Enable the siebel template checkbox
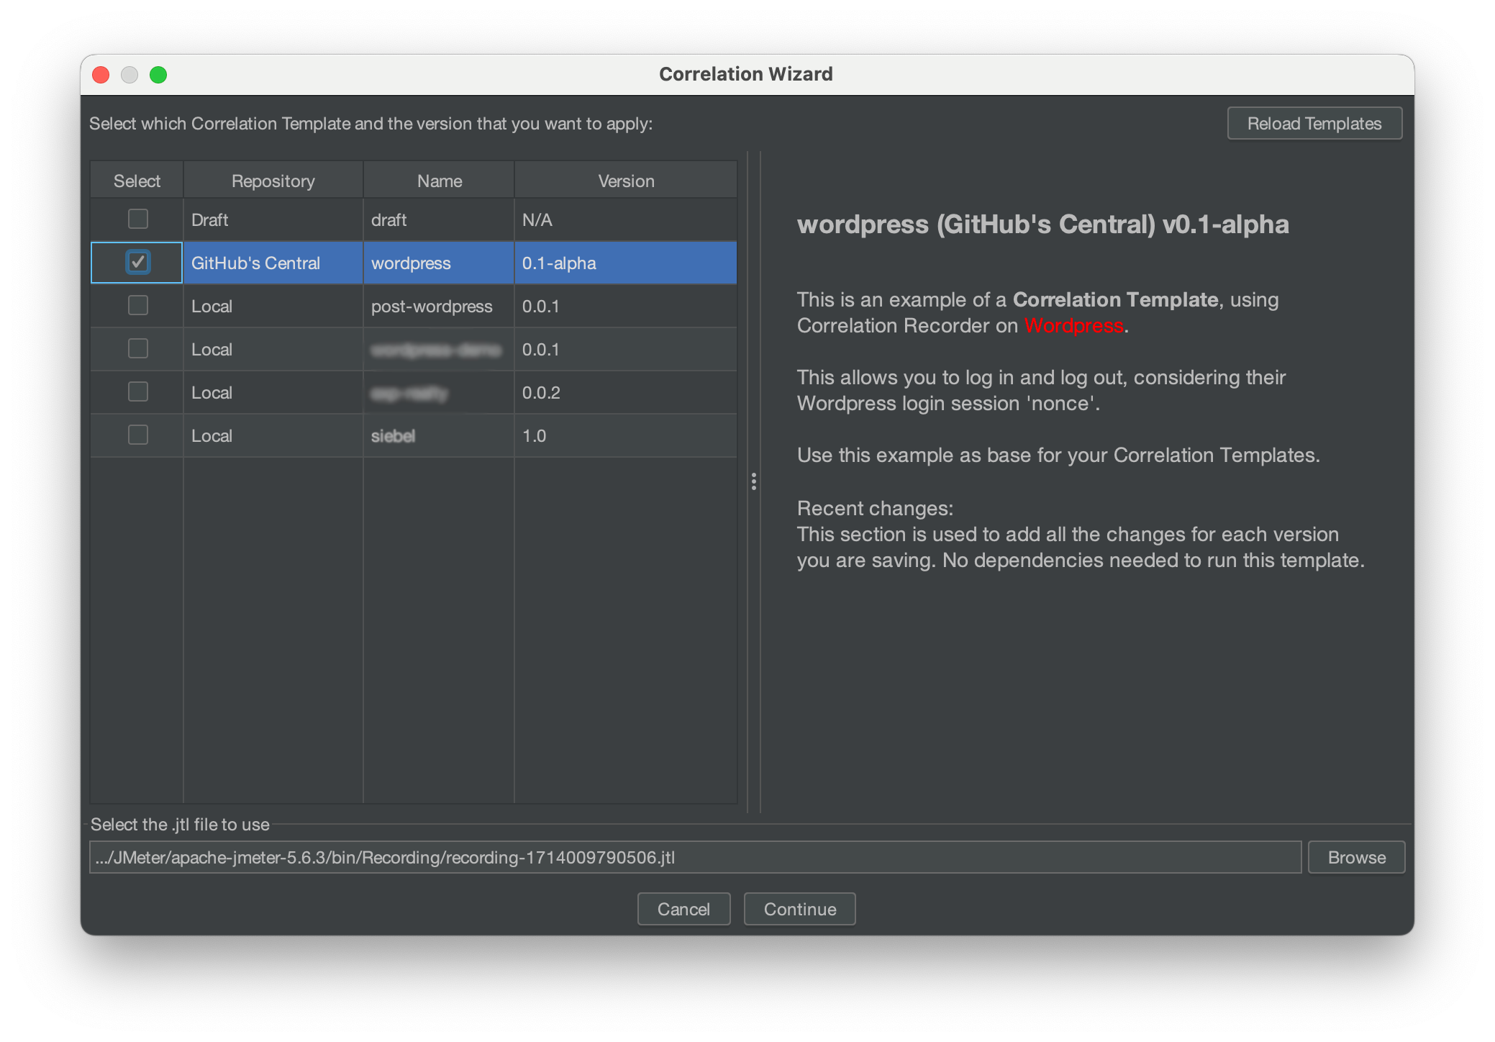This screenshot has height=1042, width=1495. click(137, 435)
